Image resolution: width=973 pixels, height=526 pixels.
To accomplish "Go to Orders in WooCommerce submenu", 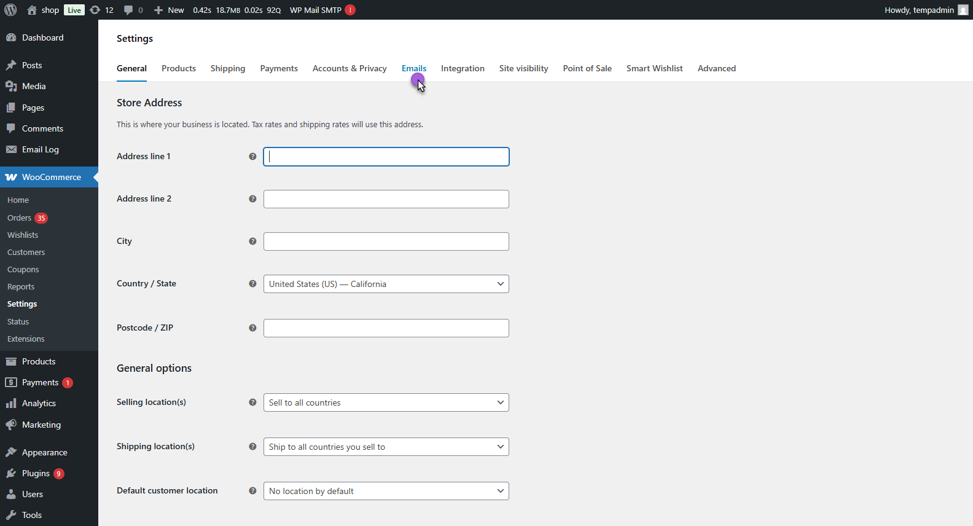I will (x=19, y=218).
